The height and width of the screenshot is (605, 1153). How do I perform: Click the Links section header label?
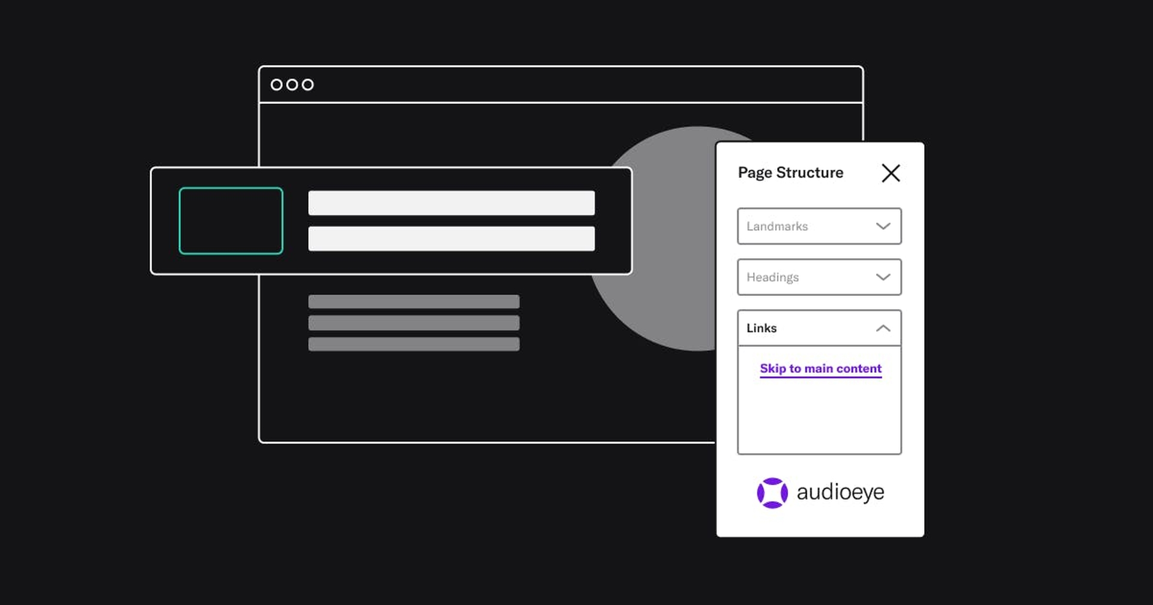[761, 328]
